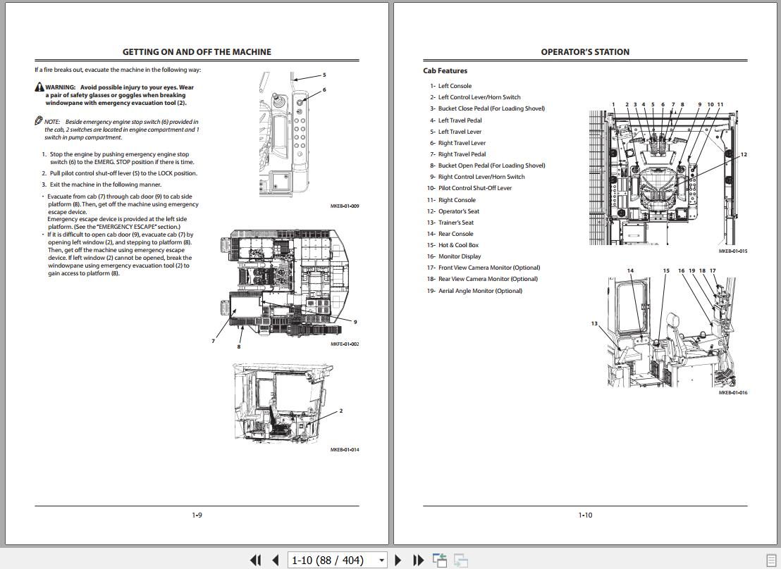
Task: Open the page number dropdown arrow
Action: [x=381, y=561]
